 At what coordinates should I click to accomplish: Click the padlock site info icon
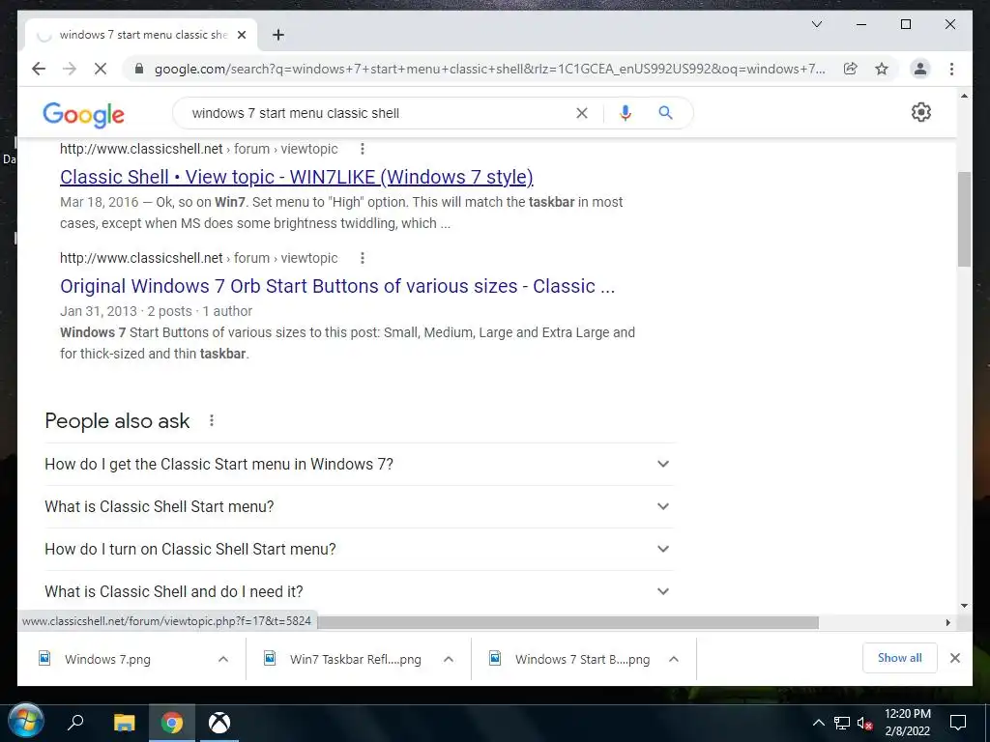139,69
